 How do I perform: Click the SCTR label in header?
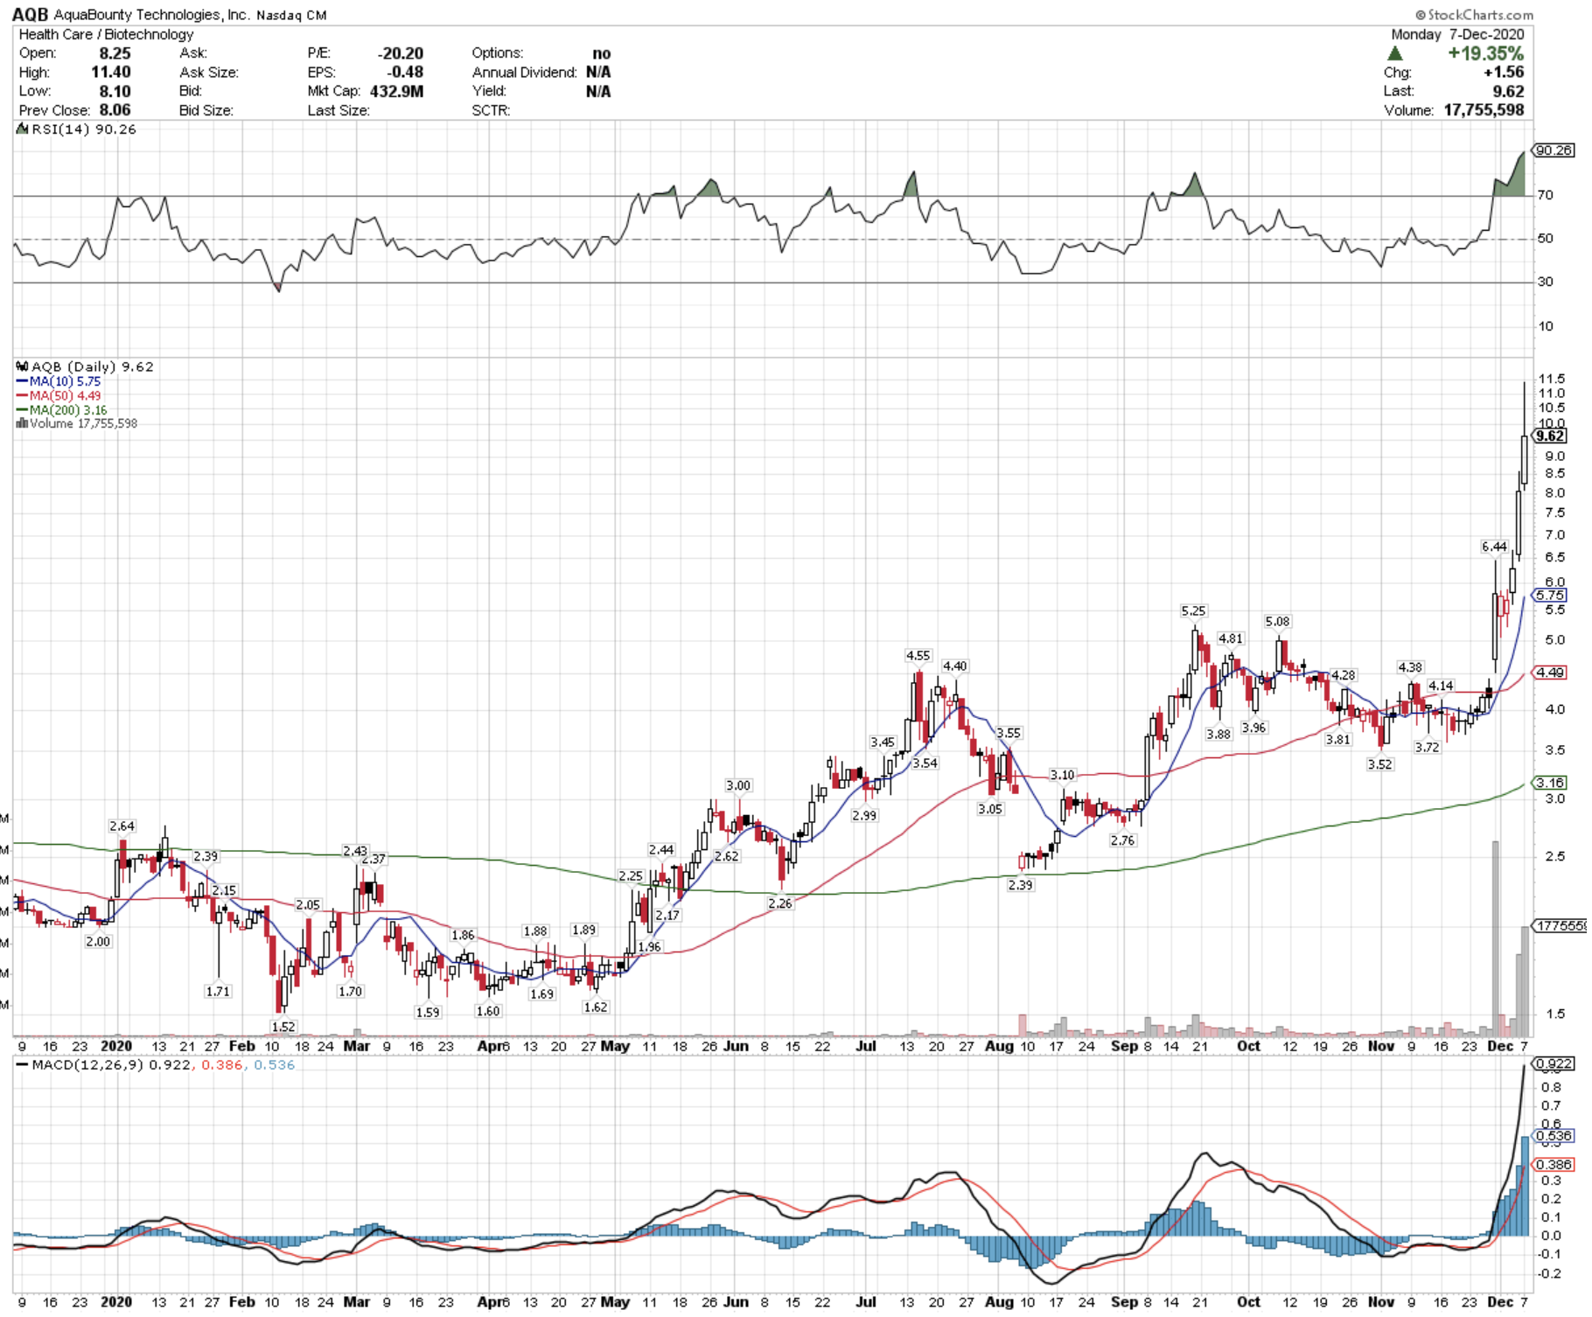point(491,110)
